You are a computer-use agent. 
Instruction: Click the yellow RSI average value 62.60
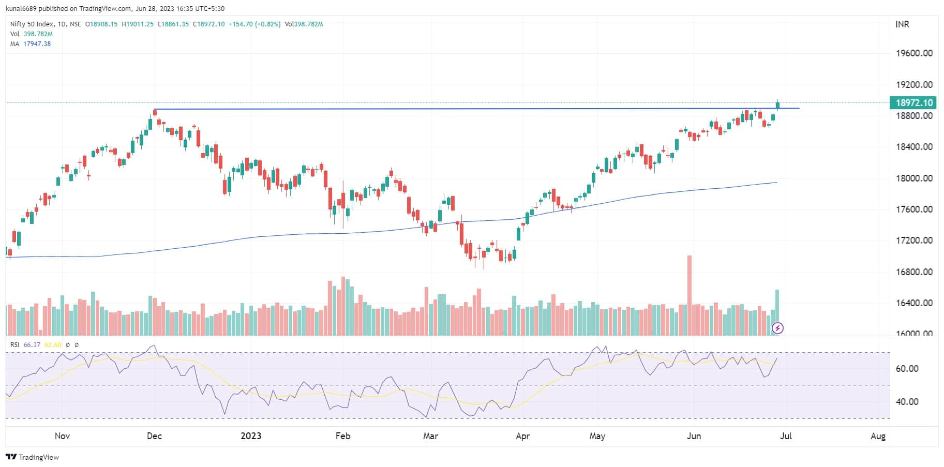pos(53,344)
